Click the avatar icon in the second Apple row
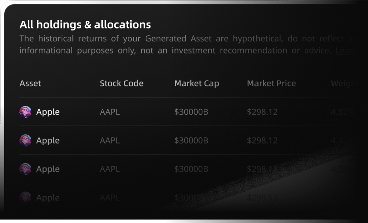The height and width of the screenshot is (223, 368). pos(25,140)
